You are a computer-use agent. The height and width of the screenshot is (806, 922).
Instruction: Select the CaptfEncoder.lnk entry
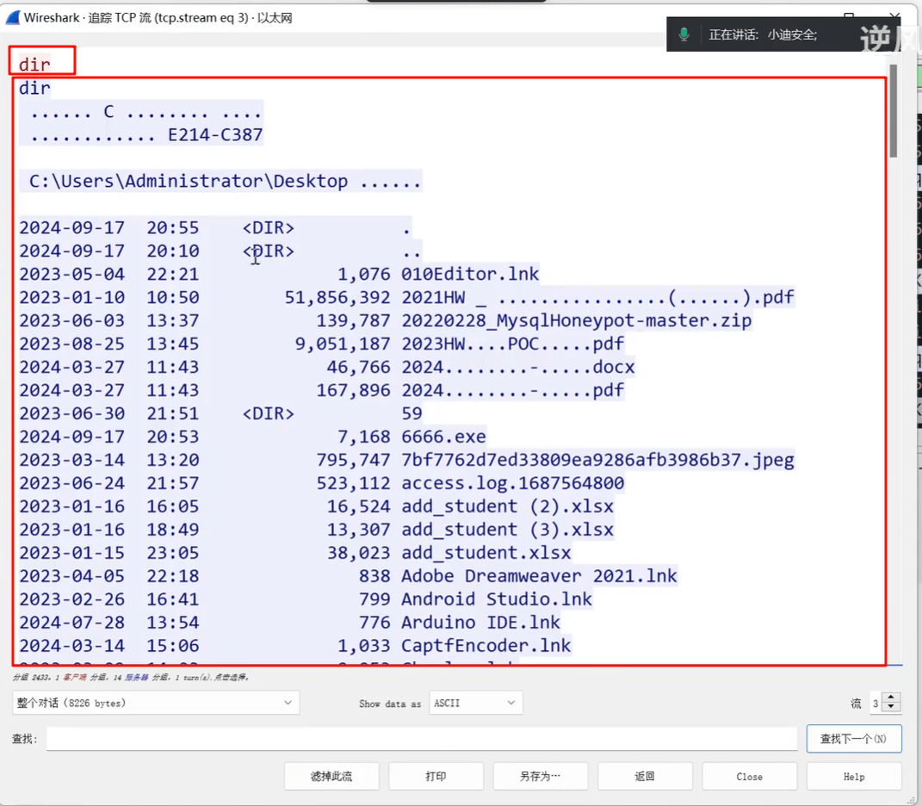486,646
